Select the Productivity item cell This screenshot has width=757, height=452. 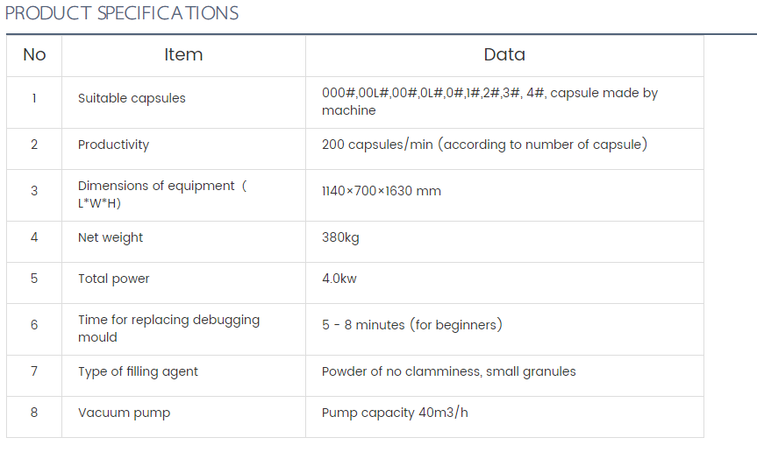[x=113, y=145]
